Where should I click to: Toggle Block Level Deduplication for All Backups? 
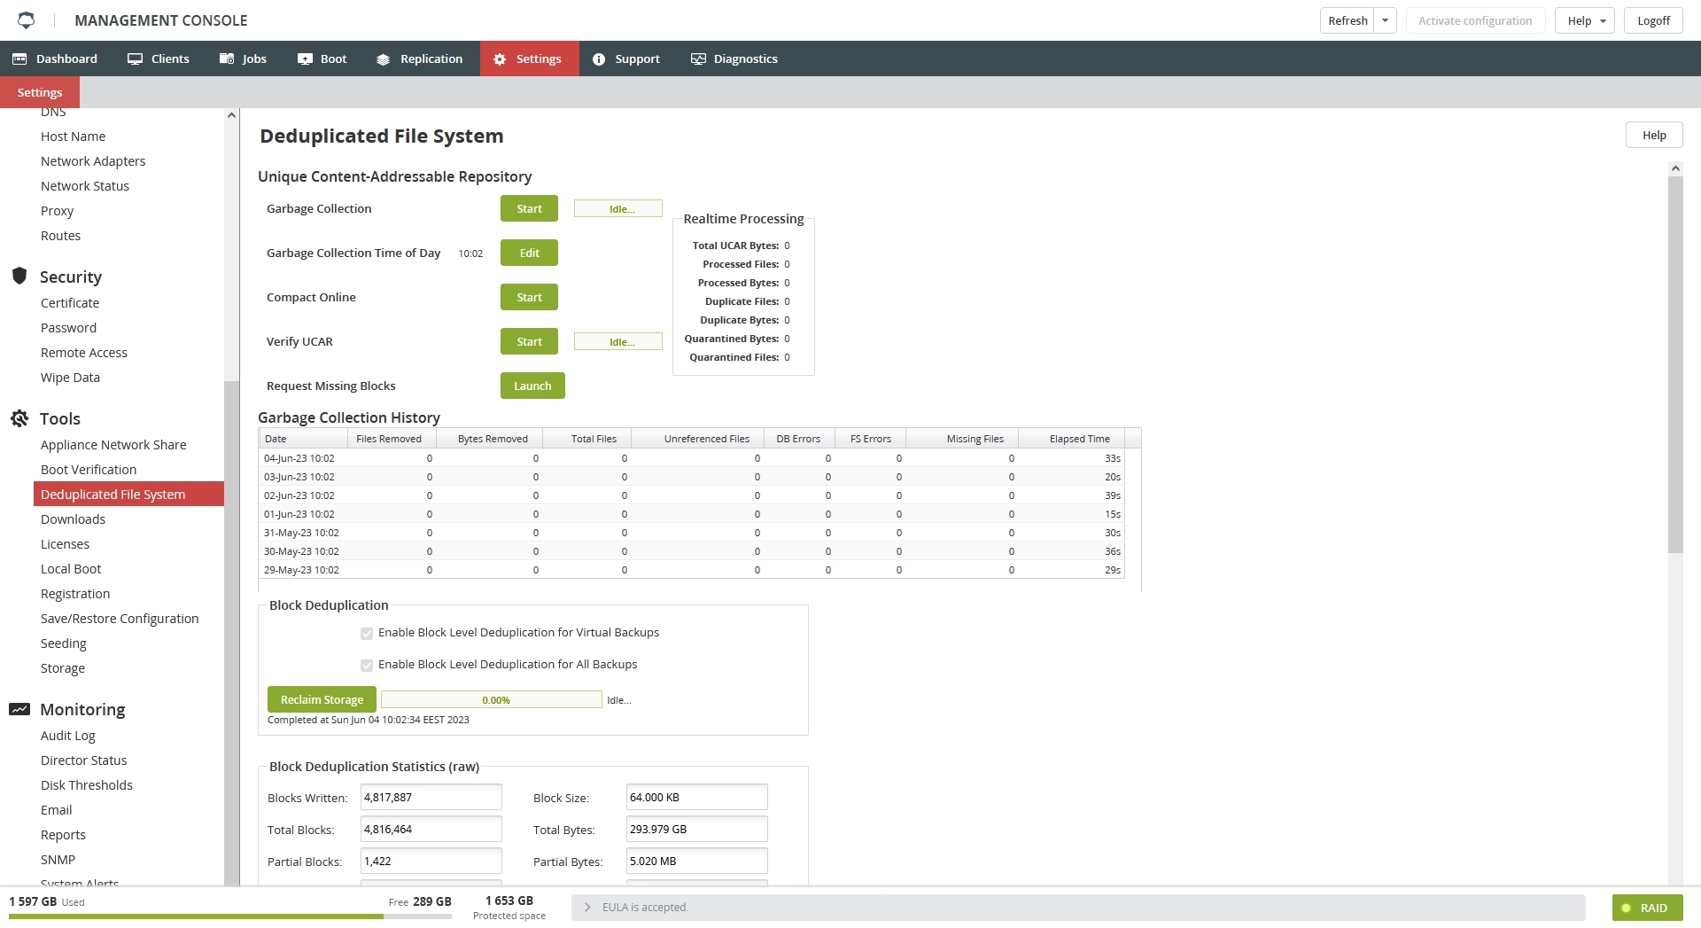(367, 665)
